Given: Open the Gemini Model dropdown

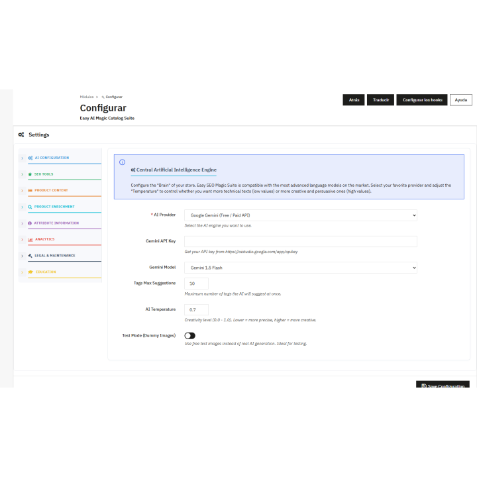Looking at the screenshot, I should [x=301, y=268].
